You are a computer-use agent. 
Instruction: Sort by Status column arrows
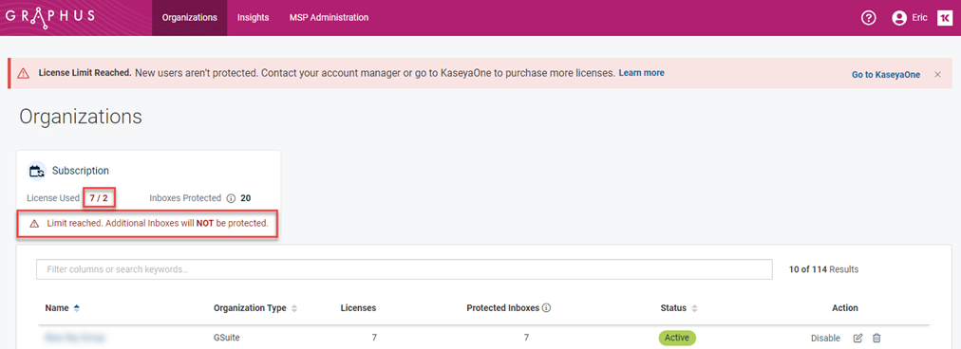point(694,308)
